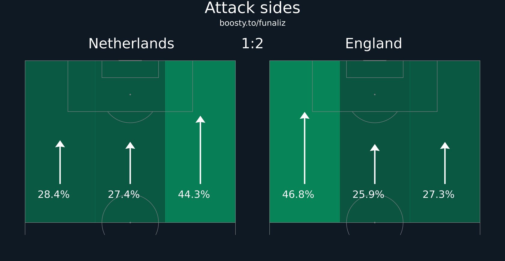505x261 pixels.
Task: Click the boosty.to/funaliz link
Action: 252,23
